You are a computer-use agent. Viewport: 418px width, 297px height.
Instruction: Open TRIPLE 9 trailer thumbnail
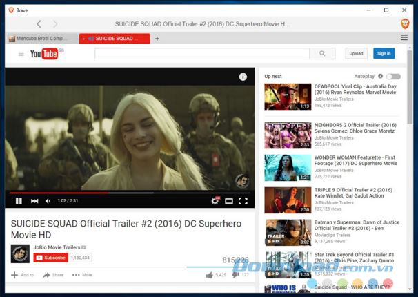[x=288, y=200]
